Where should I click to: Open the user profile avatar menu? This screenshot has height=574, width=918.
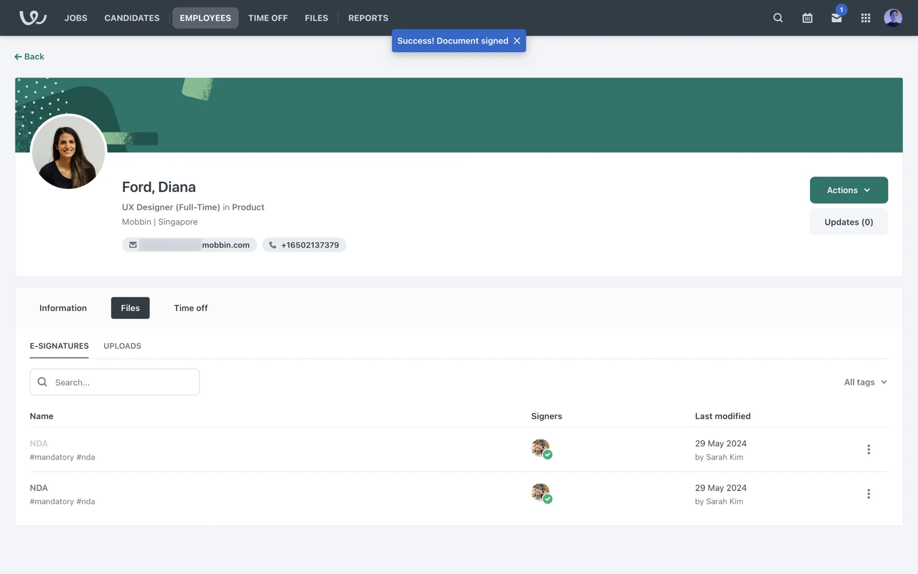click(893, 18)
